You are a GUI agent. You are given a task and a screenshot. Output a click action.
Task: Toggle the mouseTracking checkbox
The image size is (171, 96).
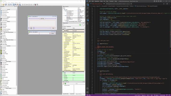pyautogui.click(x=73, y=51)
